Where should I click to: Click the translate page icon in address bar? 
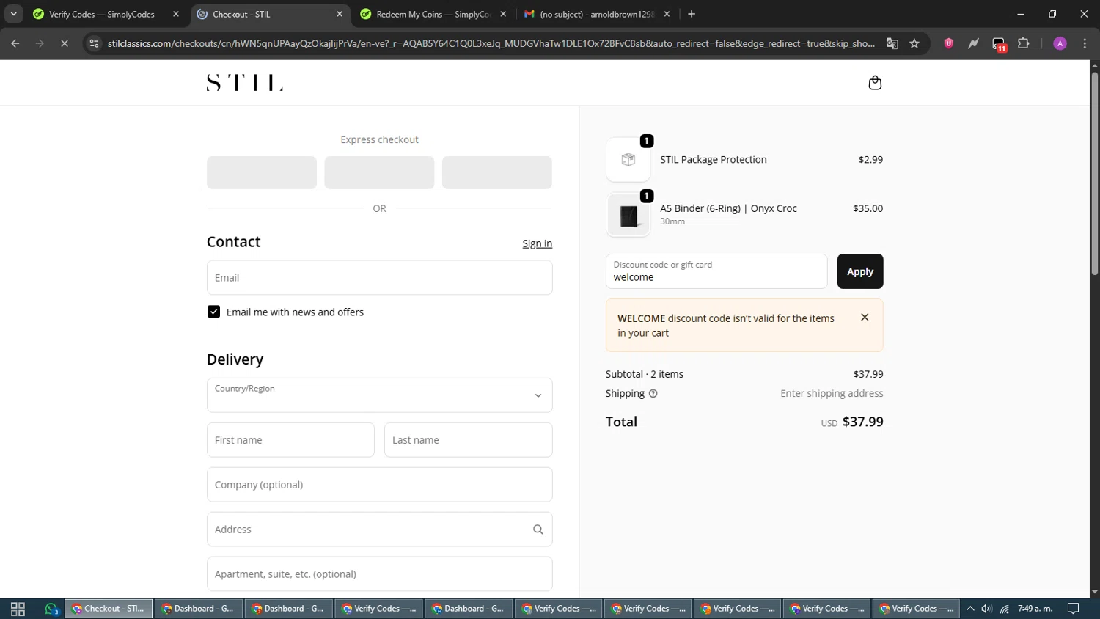click(x=892, y=43)
